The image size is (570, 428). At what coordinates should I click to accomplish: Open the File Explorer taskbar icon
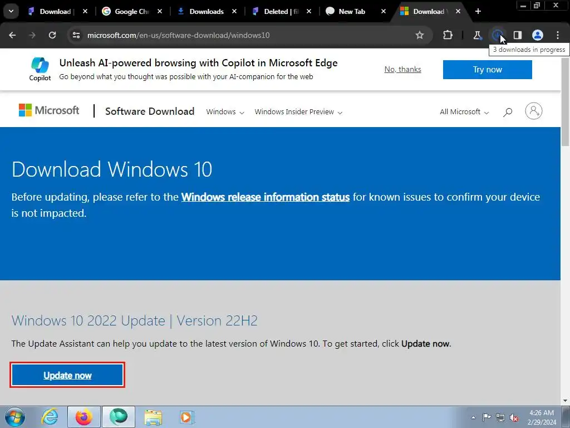(x=153, y=417)
